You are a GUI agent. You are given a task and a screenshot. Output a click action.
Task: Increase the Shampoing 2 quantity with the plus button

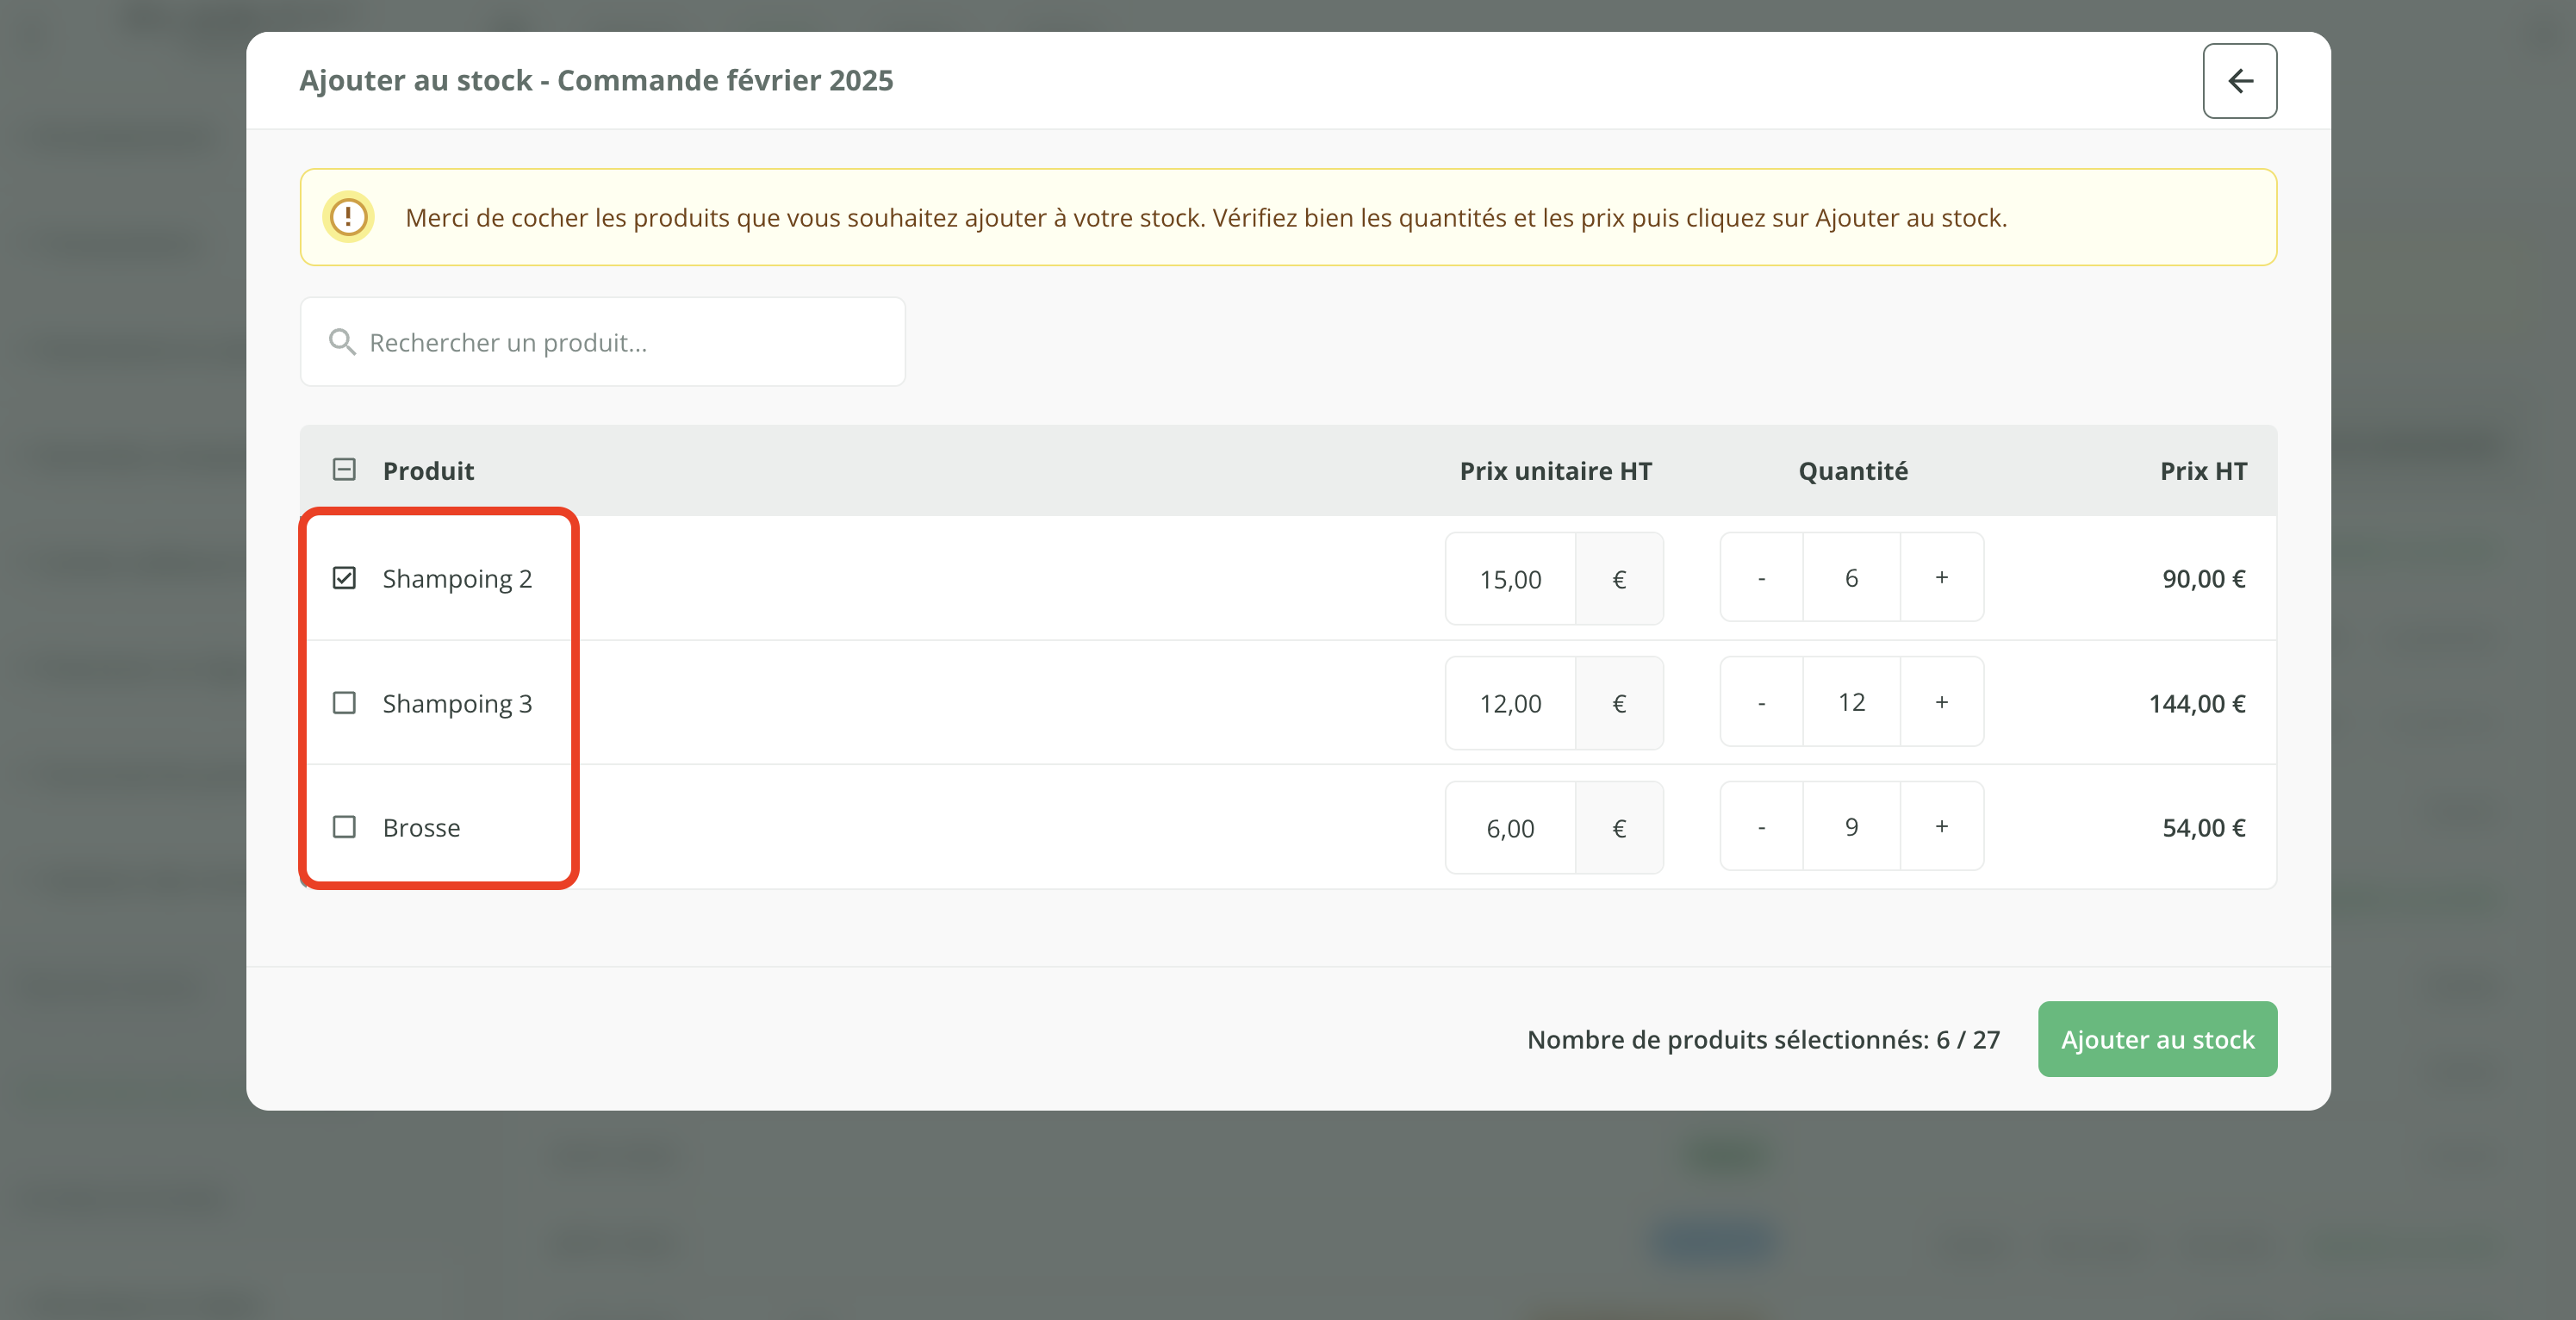tap(1941, 578)
